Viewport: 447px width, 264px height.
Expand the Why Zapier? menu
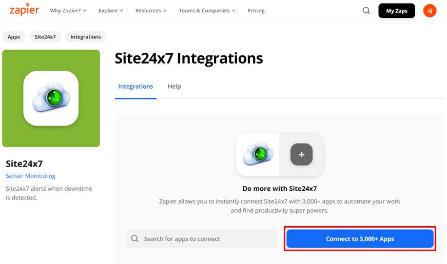pos(68,11)
